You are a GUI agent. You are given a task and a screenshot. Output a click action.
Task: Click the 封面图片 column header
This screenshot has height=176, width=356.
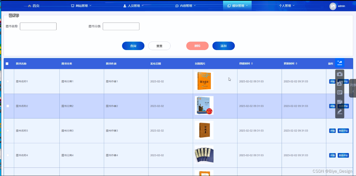pyautogui.click(x=200, y=64)
